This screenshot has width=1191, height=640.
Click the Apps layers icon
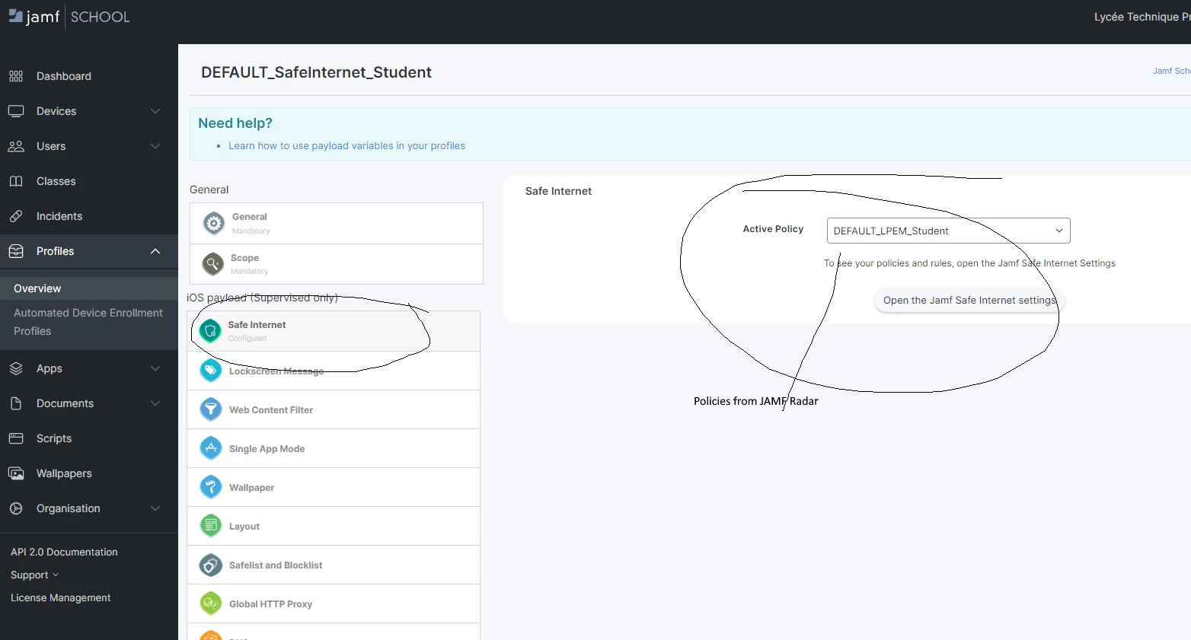point(16,368)
